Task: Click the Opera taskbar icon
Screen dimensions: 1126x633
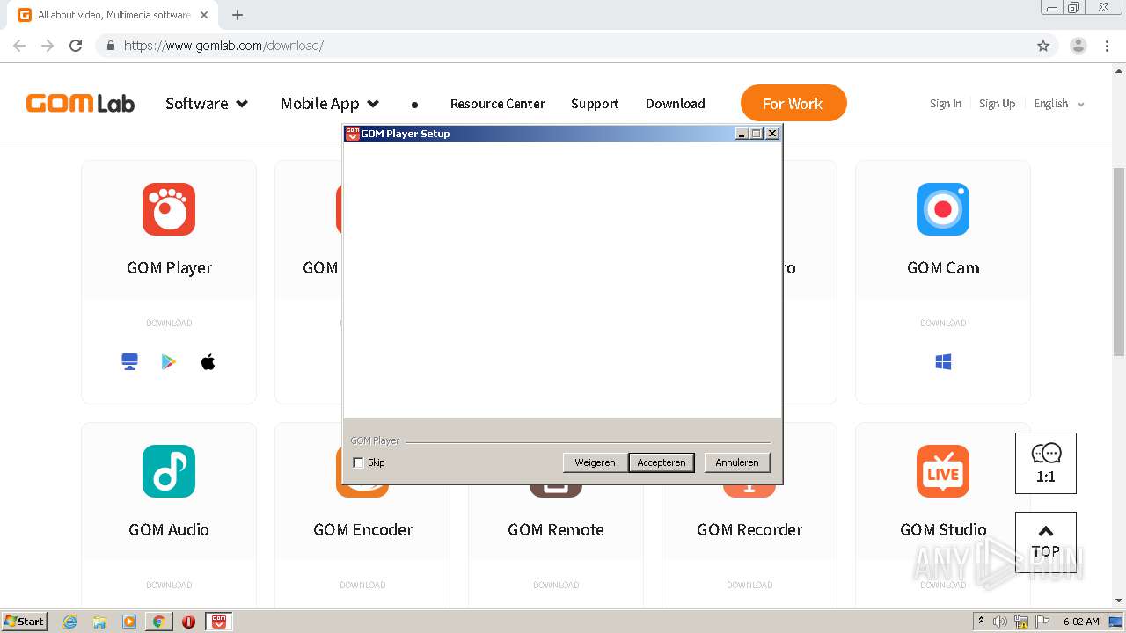Action: tap(188, 622)
